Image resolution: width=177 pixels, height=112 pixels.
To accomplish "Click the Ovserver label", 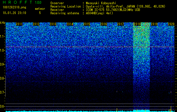I will coord(57,3).
